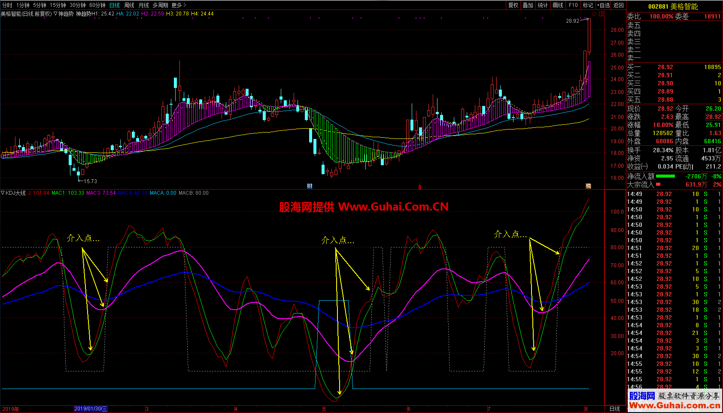Click the 最低 25.91 value
Screen dimensions: 723x413
[x=714, y=125]
